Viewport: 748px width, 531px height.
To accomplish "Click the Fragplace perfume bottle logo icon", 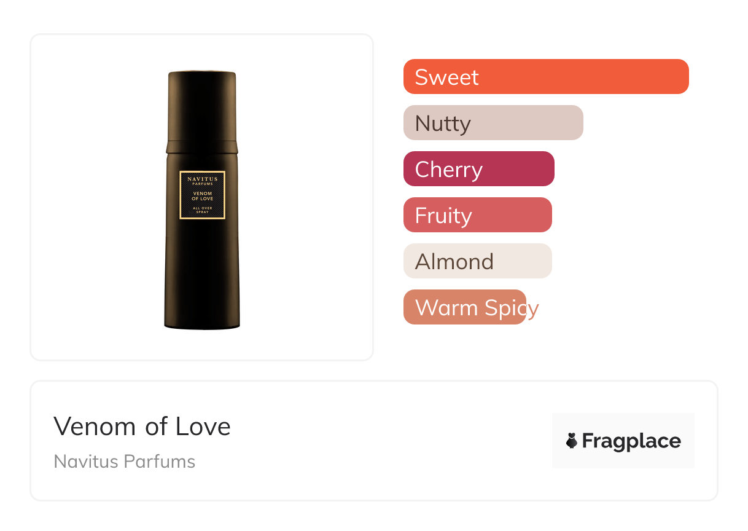I will (572, 441).
